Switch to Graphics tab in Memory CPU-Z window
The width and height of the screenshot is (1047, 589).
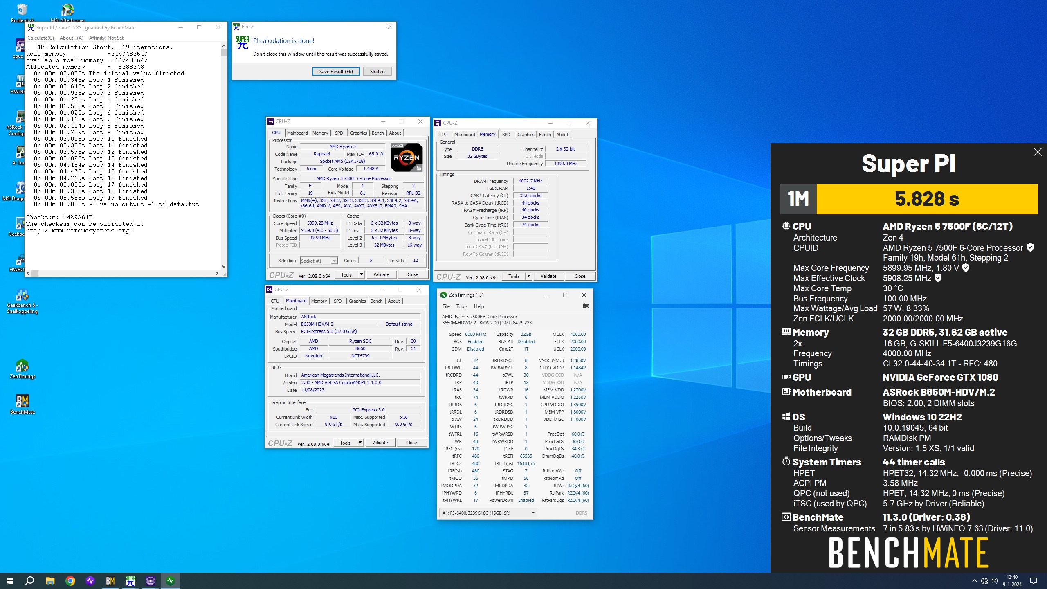[x=526, y=135]
